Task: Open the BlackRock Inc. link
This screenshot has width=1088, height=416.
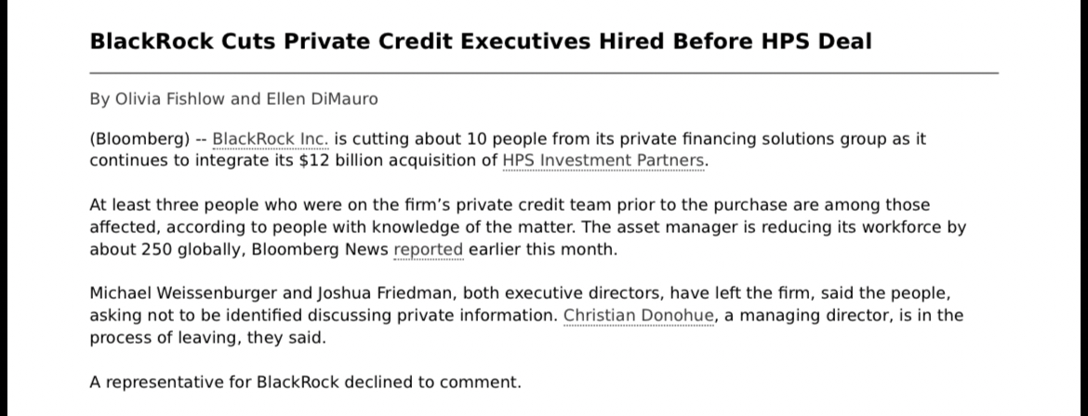Action: pyautogui.click(x=271, y=140)
